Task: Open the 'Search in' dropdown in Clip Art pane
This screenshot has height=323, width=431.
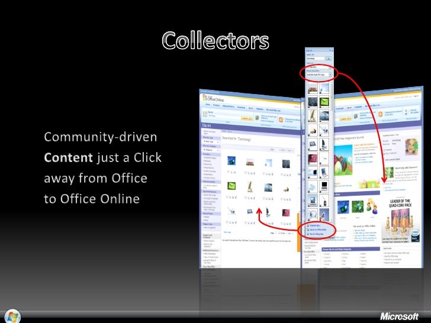Action: pyautogui.click(x=319, y=67)
